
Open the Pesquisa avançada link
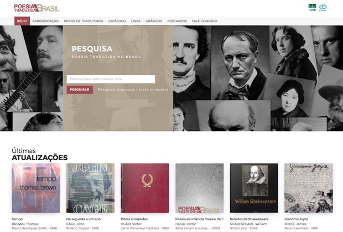tap(116, 89)
